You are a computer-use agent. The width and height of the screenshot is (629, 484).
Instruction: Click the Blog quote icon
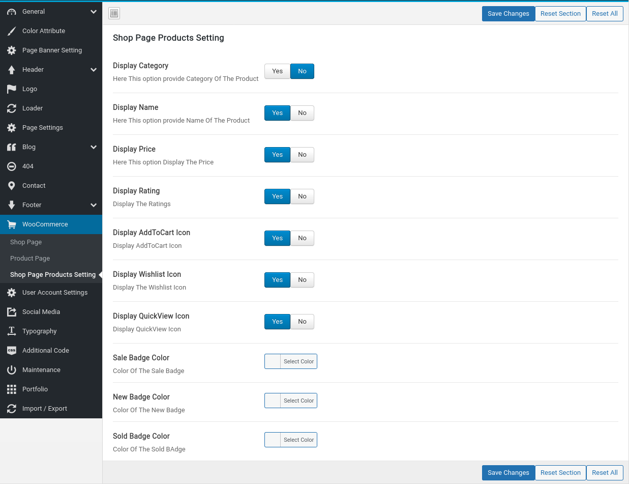(x=12, y=147)
